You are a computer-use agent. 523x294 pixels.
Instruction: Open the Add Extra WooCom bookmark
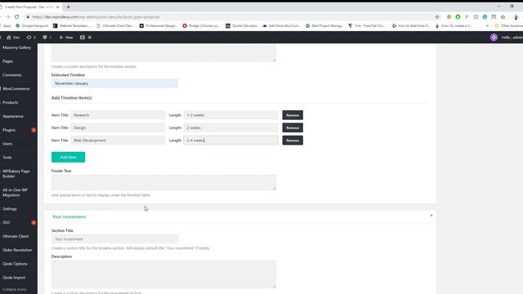(281, 25)
